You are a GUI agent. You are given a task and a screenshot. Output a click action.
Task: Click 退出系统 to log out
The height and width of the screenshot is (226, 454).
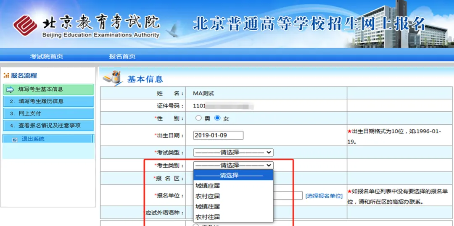(33, 139)
